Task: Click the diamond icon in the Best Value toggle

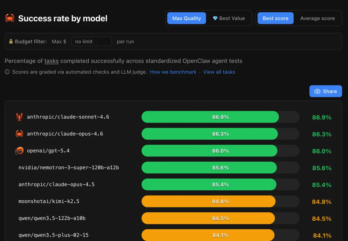Action: (215, 18)
